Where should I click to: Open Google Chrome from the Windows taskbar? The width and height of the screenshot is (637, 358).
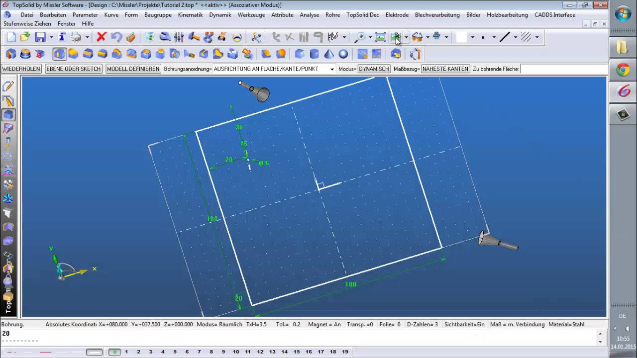(623, 70)
